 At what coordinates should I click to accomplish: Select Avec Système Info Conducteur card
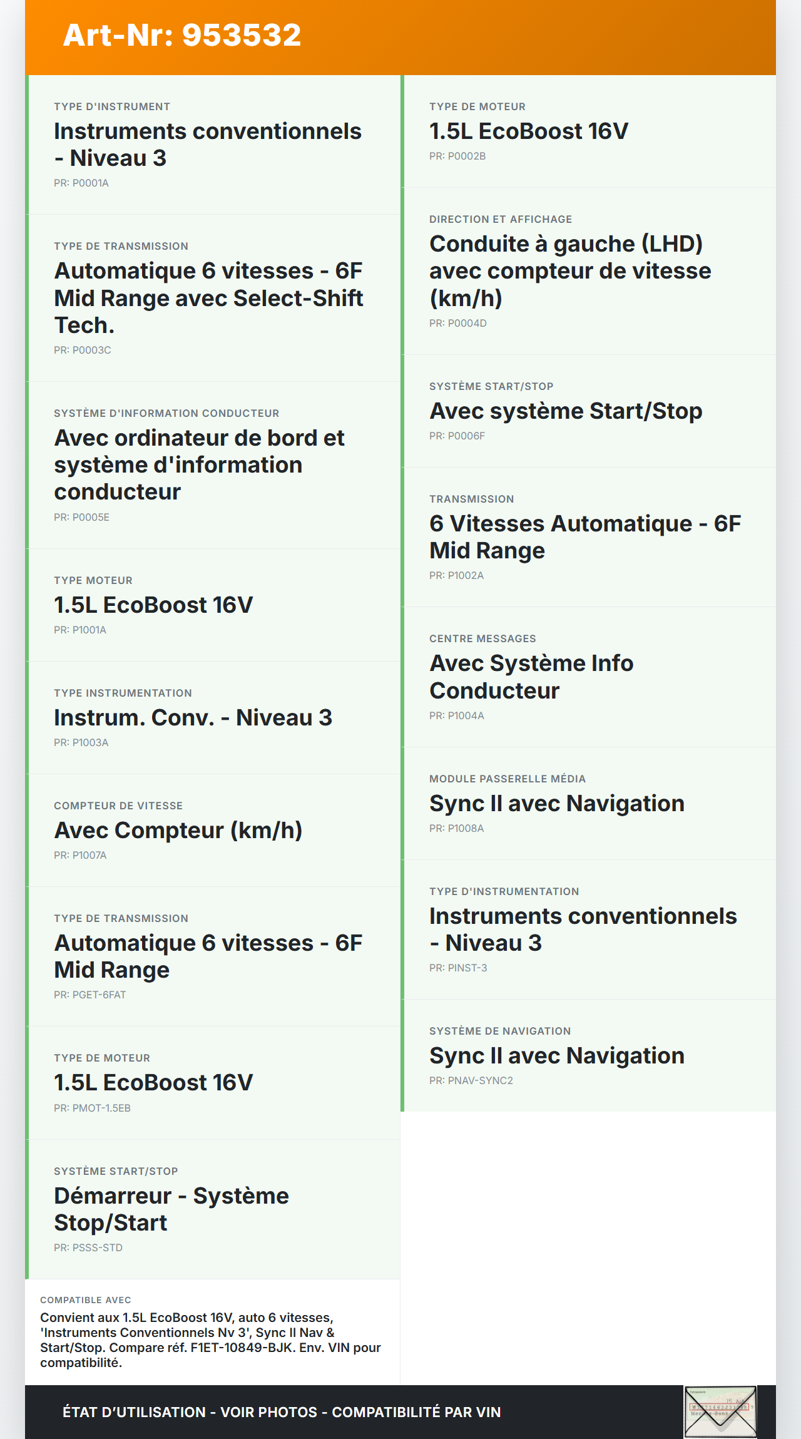pos(531,677)
